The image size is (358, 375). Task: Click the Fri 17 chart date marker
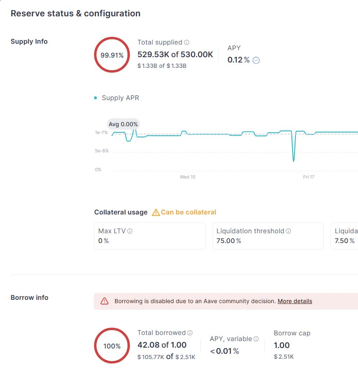coord(309,177)
